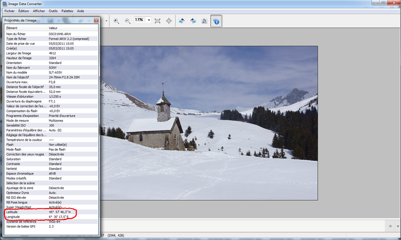Select the Non utilisé(e) flash value
The image size is (401, 240).
tap(58, 145)
